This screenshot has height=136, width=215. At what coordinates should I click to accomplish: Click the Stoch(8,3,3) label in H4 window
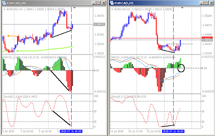tap(11, 97)
